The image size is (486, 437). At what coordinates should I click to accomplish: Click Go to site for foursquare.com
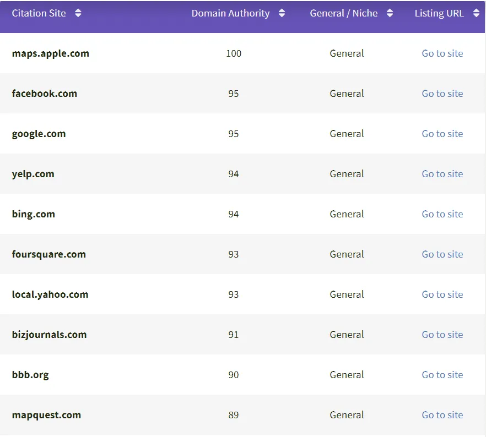[x=442, y=254]
